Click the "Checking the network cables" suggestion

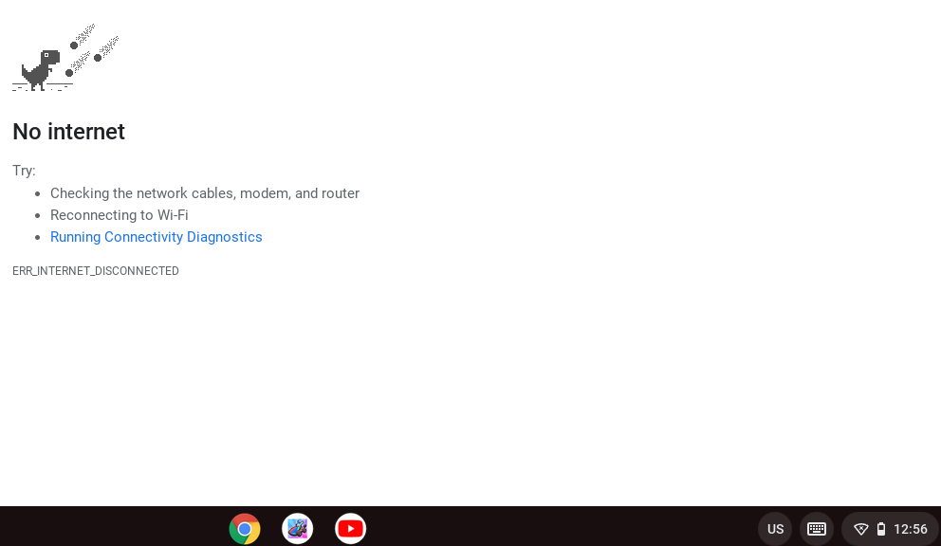click(x=205, y=193)
